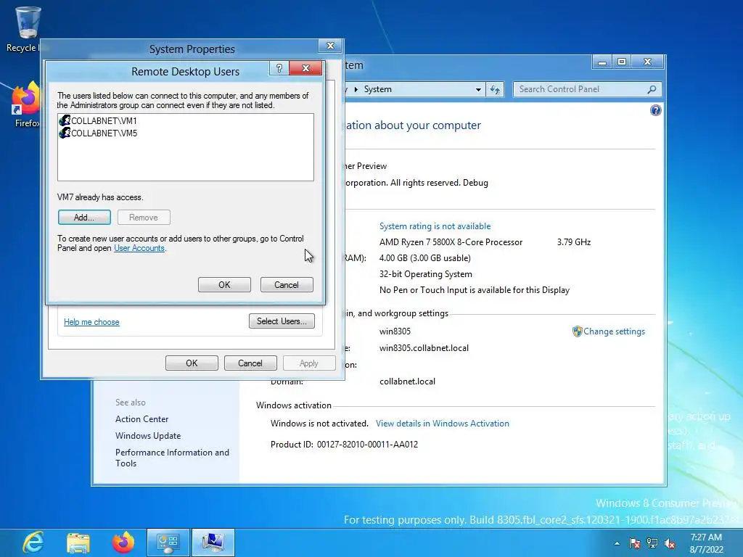Click the 32-bit Operating System text
This screenshot has width=743, height=557.
[x=425, y=274]
